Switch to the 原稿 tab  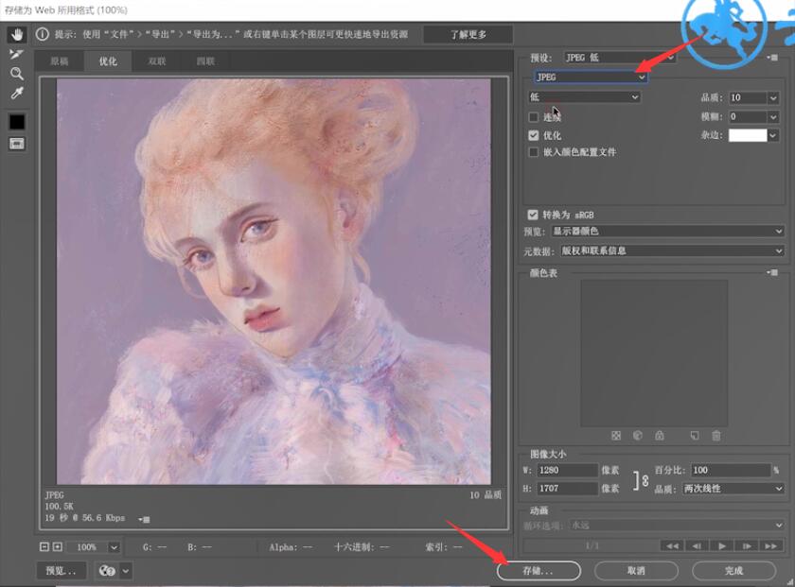pos(60,61)
